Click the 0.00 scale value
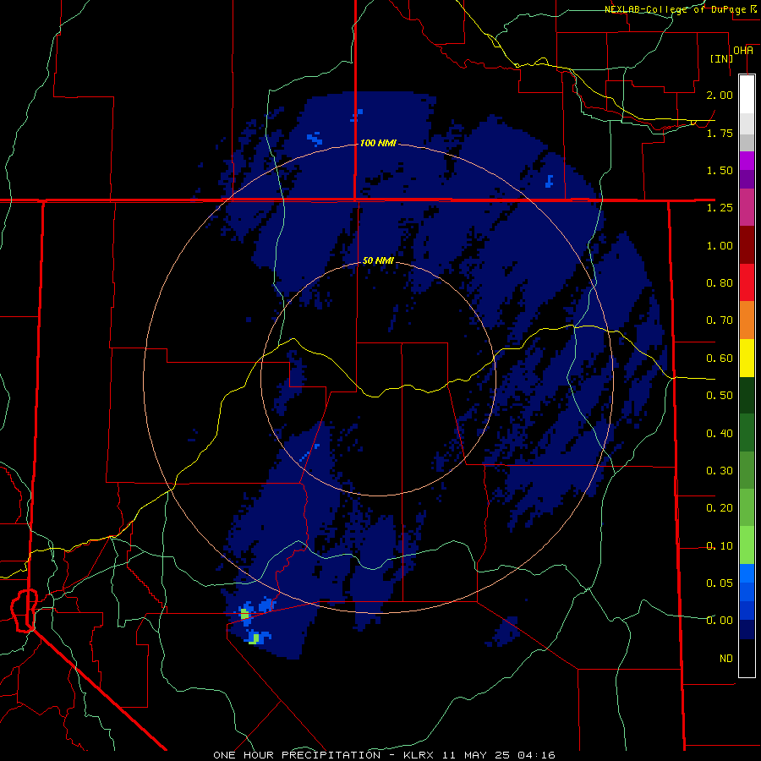The image size is (761, 761). pos(720,621)
